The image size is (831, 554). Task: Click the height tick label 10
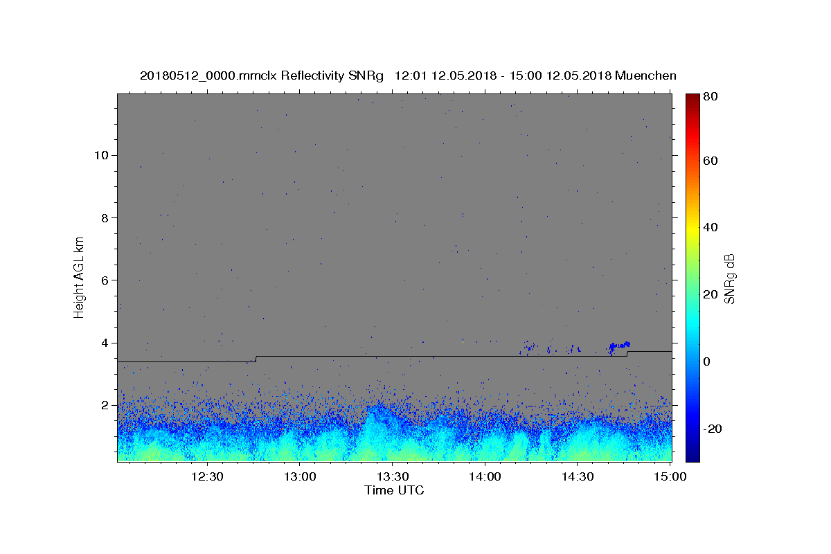[102, 154]
